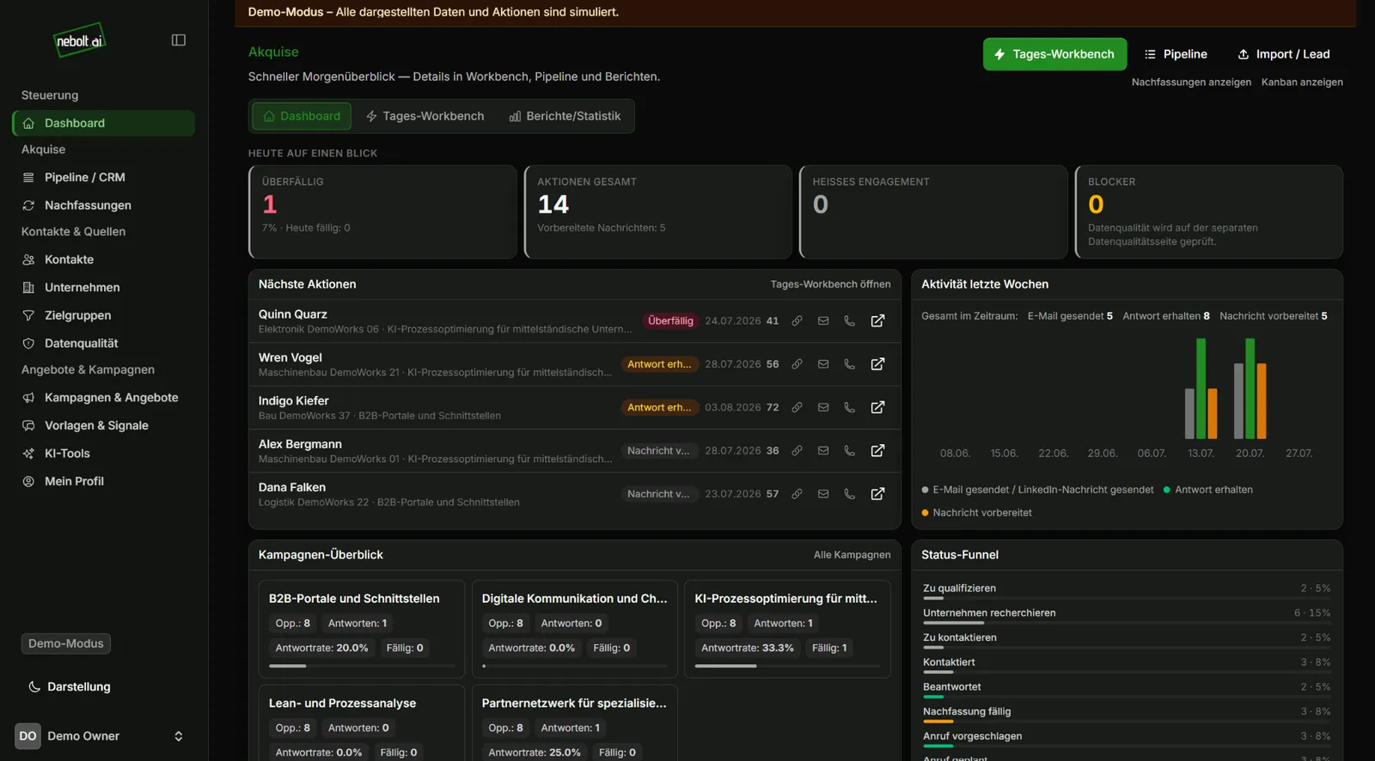Click the Wren Vogel contact name

(x=290, y=357)
